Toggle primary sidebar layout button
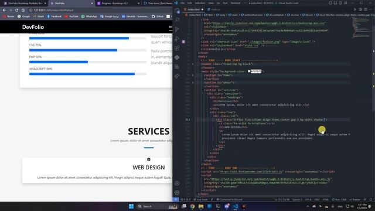Image resolution: width=375 pixels, height=211 pixels. (x=330, y=3)
